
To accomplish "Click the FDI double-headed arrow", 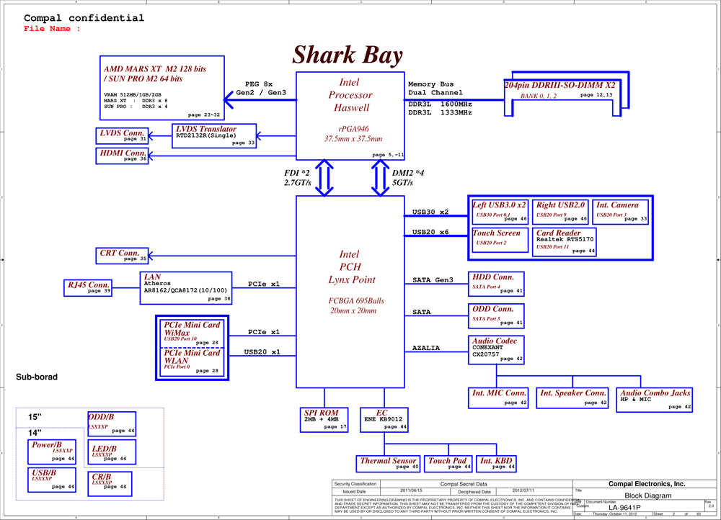I will coord(324,178).
